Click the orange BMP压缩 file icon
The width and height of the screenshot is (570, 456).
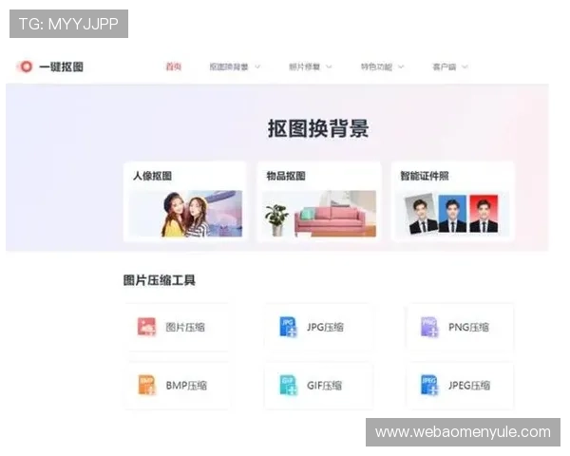point(147,385)
